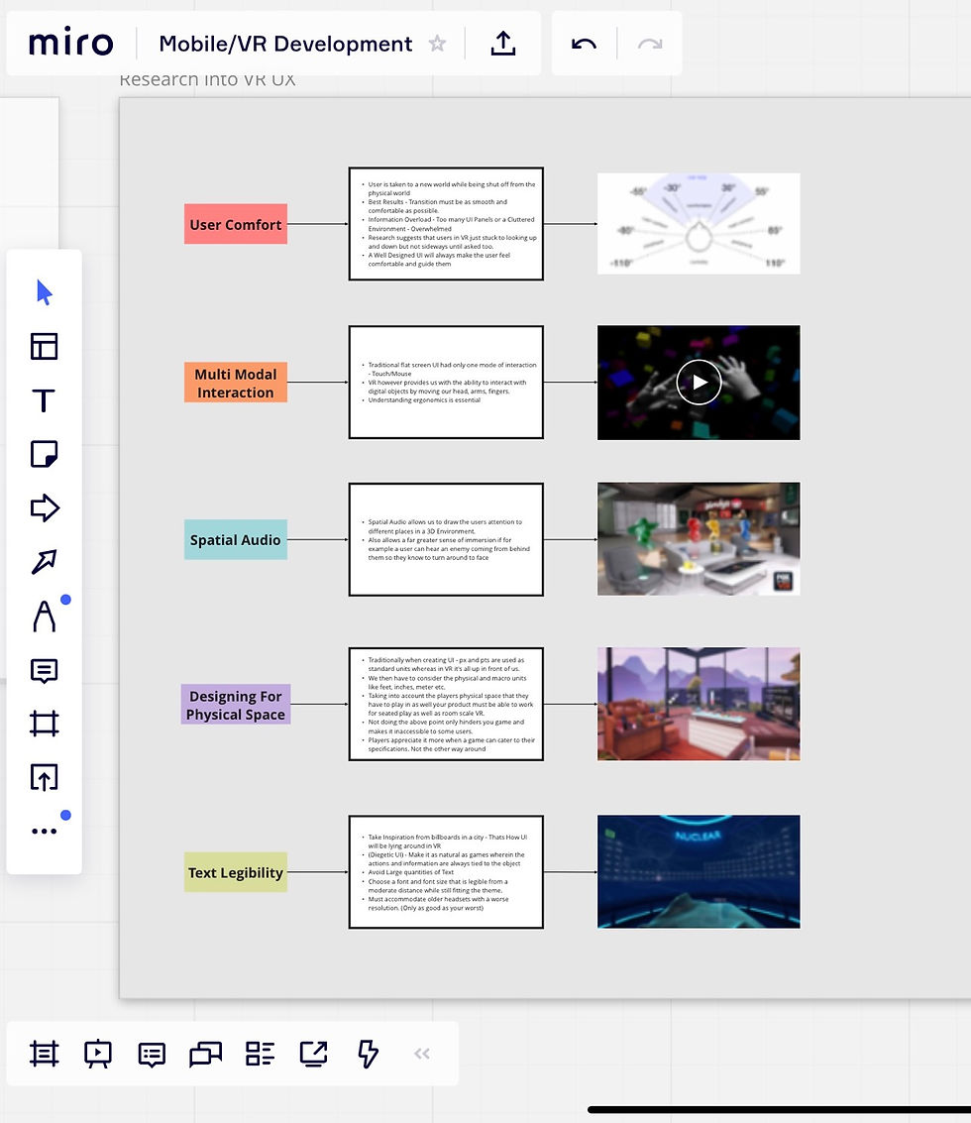Play the VR hands video

point(699,383)
